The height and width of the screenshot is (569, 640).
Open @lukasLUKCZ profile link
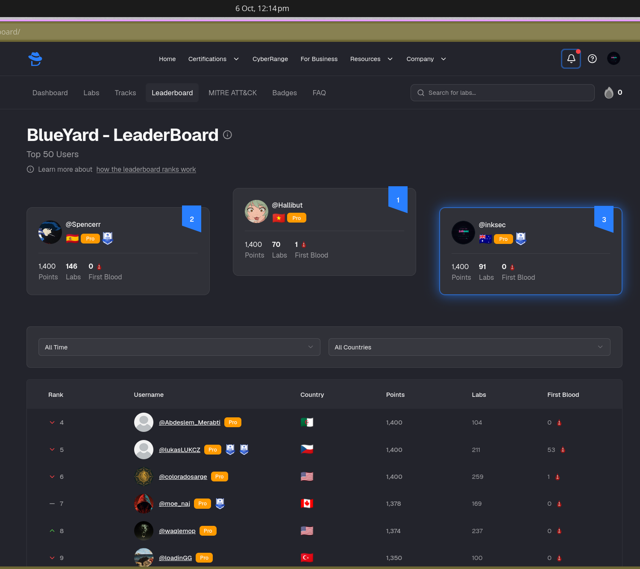coord(179,450)
